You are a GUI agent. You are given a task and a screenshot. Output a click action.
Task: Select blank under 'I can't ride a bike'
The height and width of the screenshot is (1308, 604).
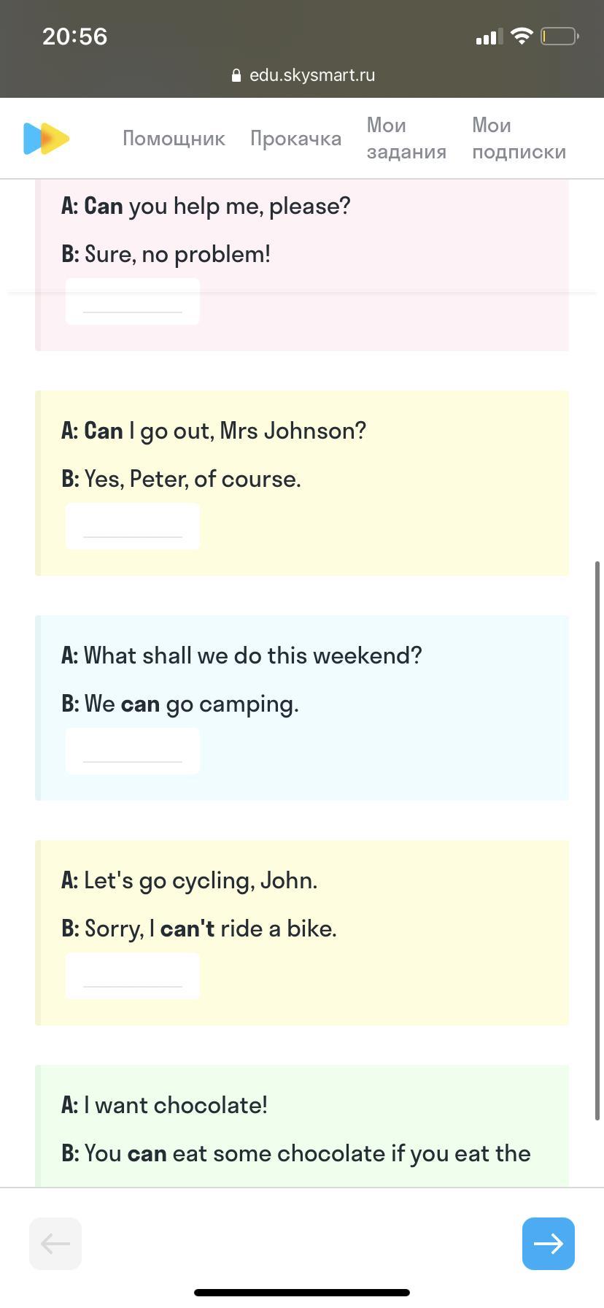(132, 976)
